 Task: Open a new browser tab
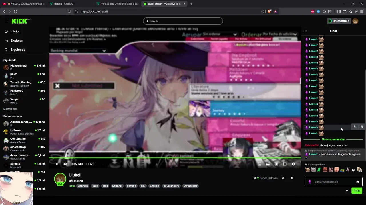click(191, 4)
